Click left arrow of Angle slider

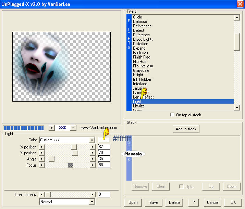tap(42, 159)
